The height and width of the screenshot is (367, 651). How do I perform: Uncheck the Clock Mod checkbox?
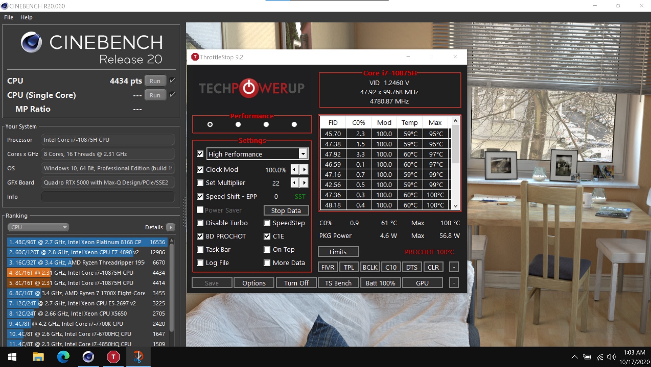coord(200,169)
